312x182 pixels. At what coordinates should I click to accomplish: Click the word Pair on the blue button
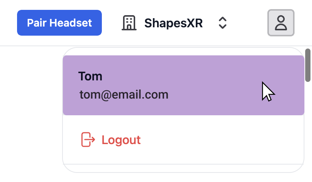(36, 23)
